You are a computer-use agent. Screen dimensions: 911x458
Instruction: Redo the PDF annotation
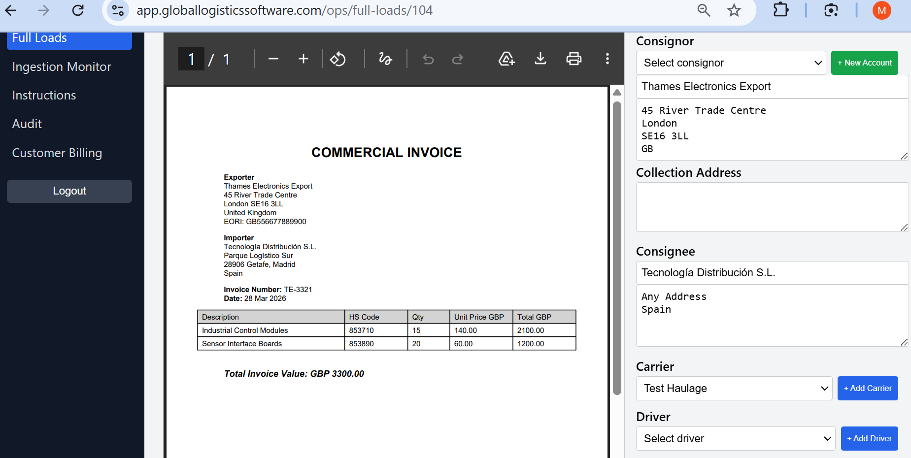click(x=458, y=59)
